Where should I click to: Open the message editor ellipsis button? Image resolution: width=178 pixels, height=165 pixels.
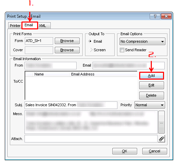[x=161, y=122]
